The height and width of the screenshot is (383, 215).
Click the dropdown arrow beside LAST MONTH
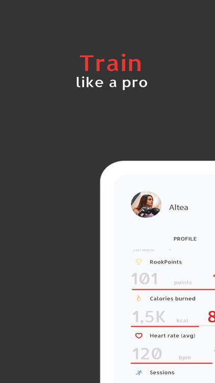click(170, 250)
